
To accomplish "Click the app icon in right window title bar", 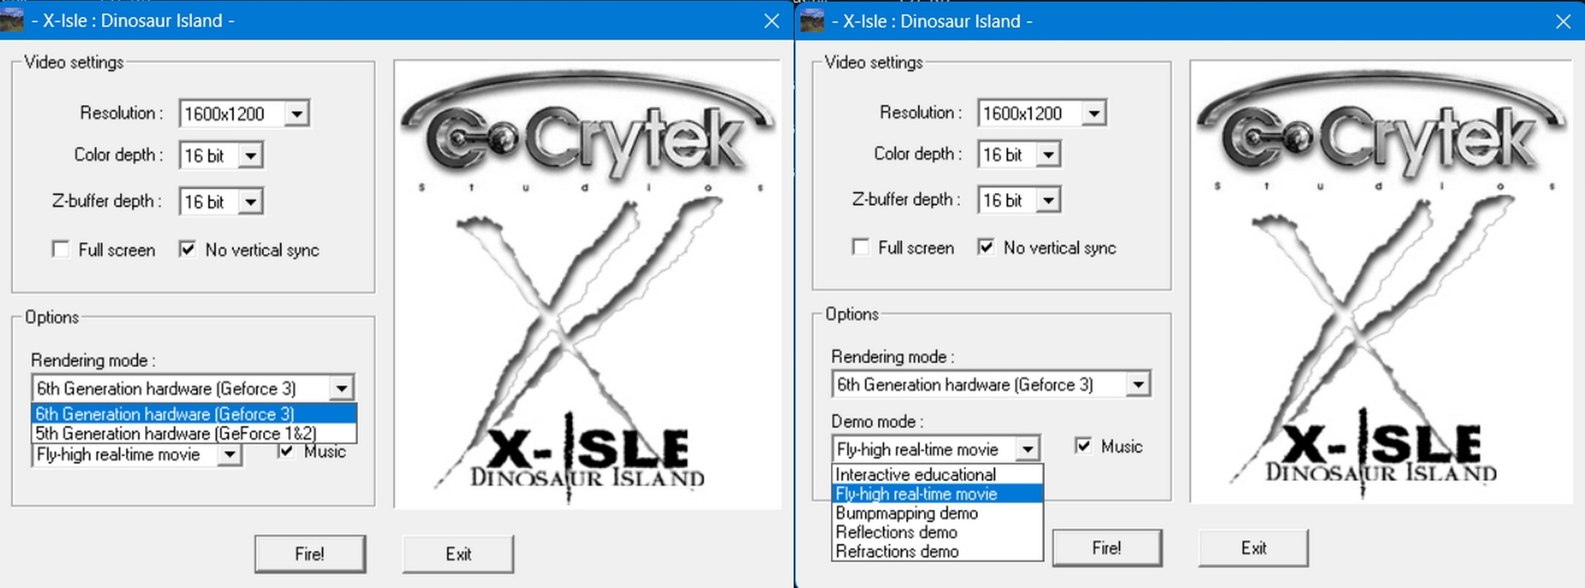I will (812, 20).
